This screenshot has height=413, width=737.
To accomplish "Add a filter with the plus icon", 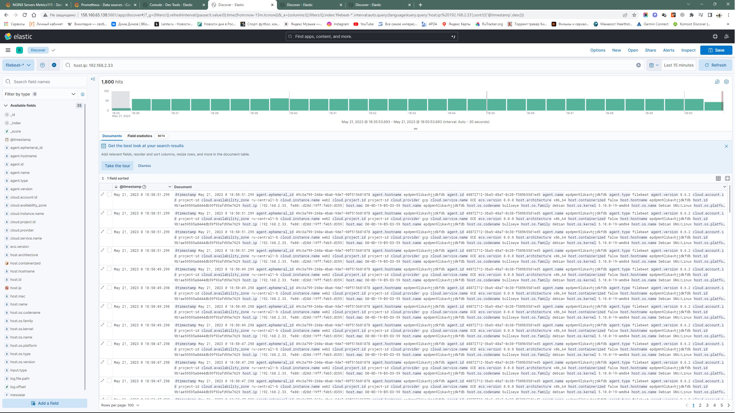I will [54, 65].
